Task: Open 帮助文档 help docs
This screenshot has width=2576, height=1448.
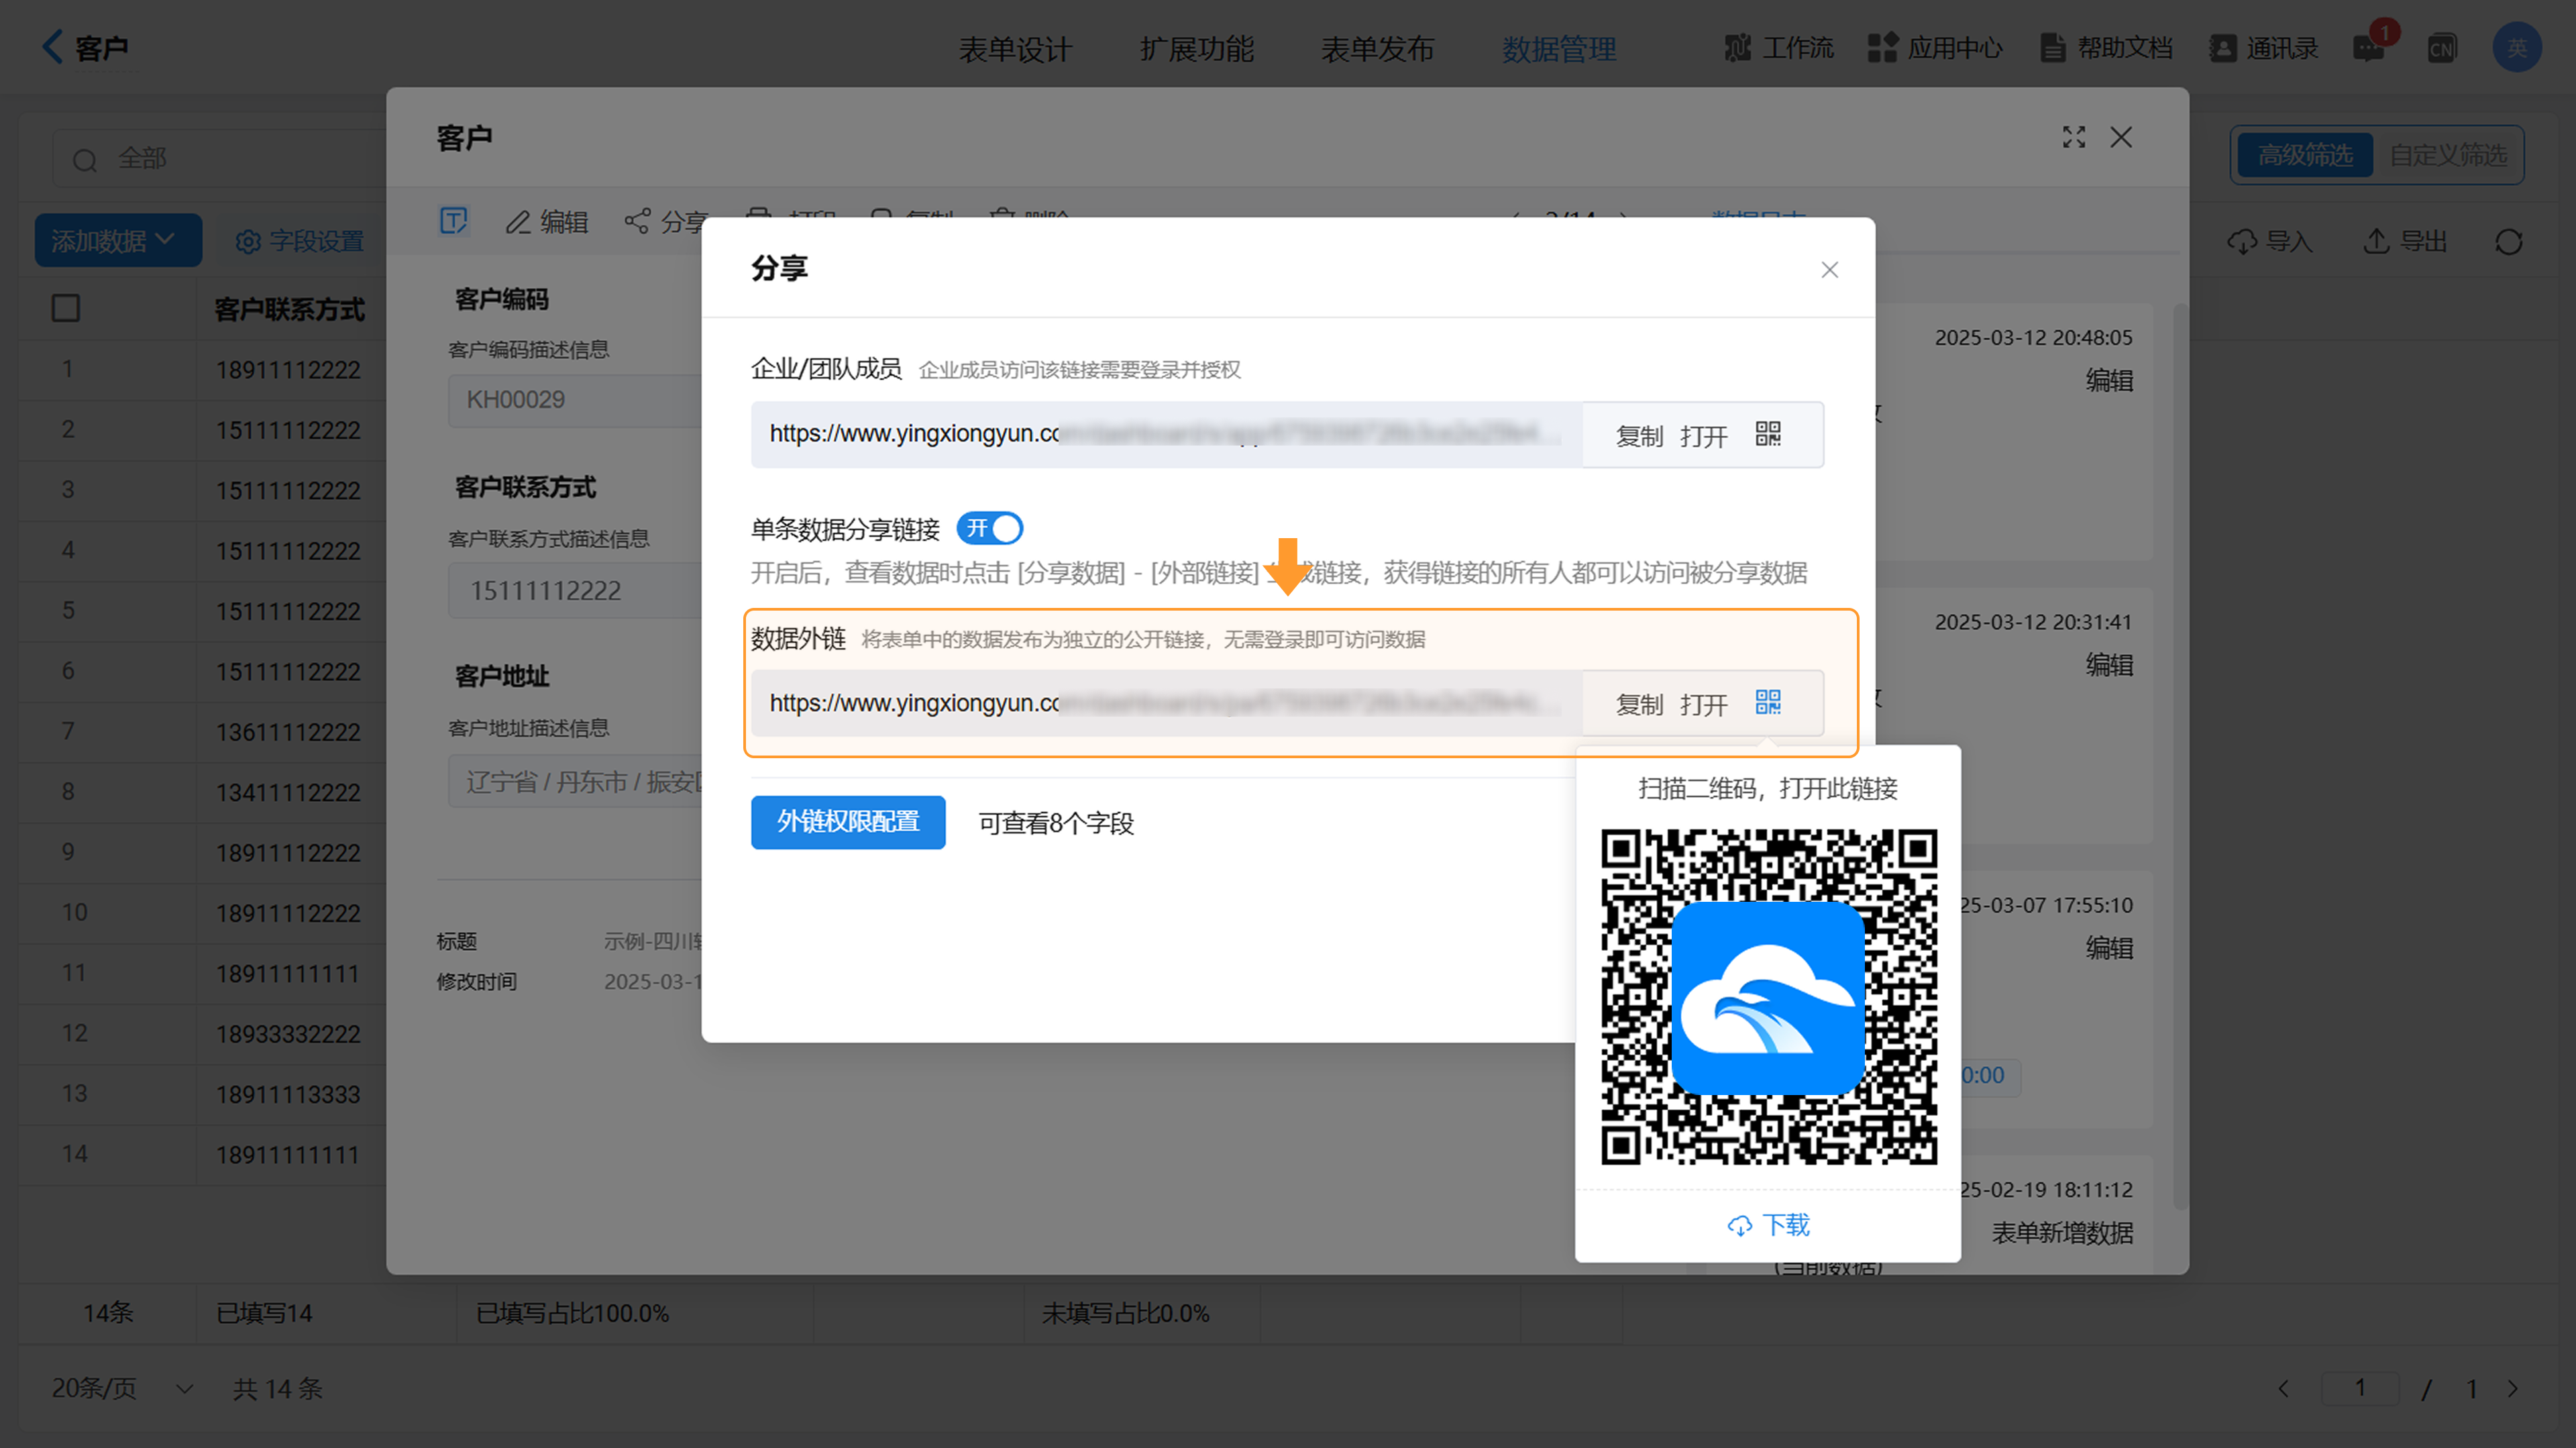Action: click(2106, 47)
